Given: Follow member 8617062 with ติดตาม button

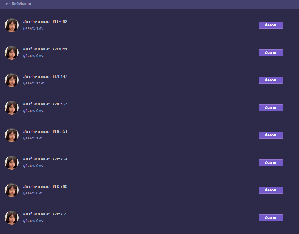Looking at the screenshot, I should coord(271,25).
